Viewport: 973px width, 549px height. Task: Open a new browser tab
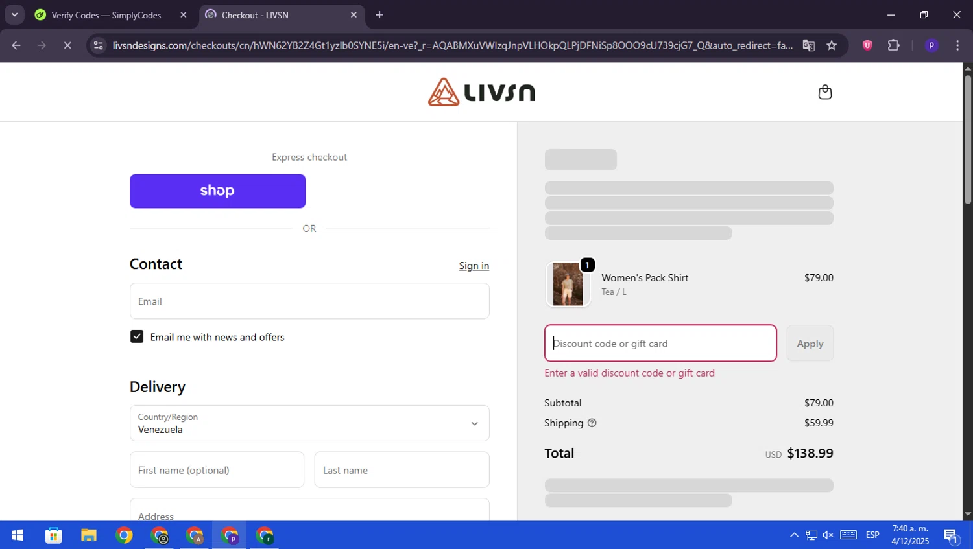click(x=379, y=15)
